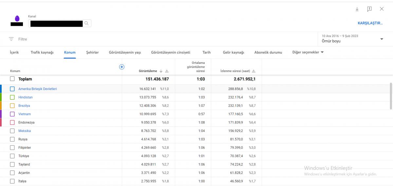
Task: Open the Görüntüleyenin cinsiyeti tab
Action: click(171, 52)
